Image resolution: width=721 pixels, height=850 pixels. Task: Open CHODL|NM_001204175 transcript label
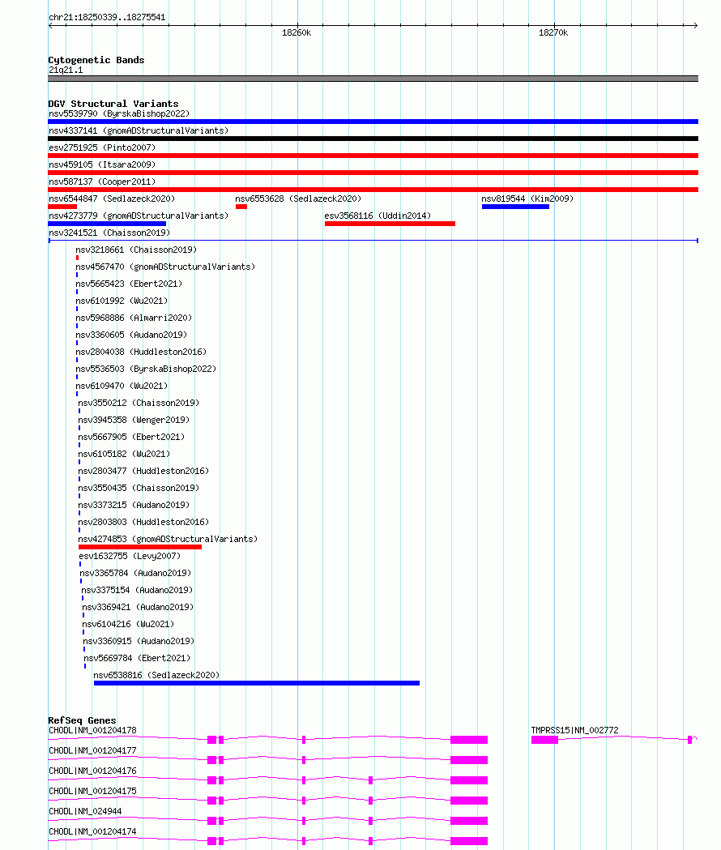(92, 792)
